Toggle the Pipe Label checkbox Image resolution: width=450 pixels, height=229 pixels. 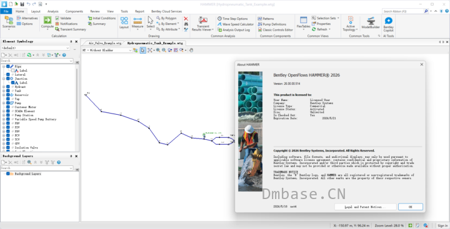(x=12, y=71)
